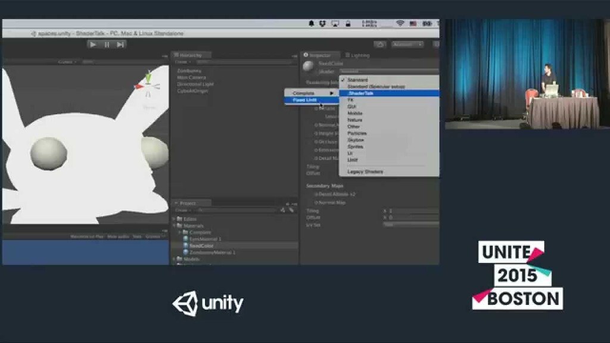Choose Standard in the shader menu
This screenshot has width=610, height=343.
pyautogui.click(x=389, y=80)
